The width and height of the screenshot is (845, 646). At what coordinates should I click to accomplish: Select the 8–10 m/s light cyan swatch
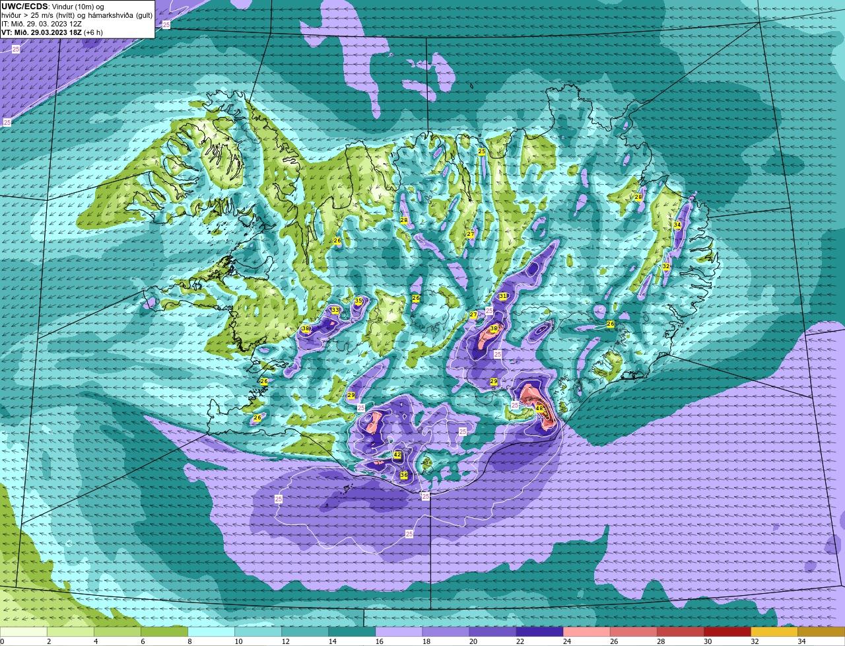click(213, 632)
